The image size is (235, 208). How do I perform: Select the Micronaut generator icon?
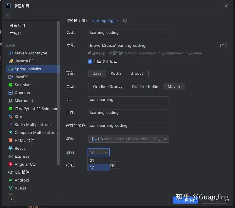(11, 101)
